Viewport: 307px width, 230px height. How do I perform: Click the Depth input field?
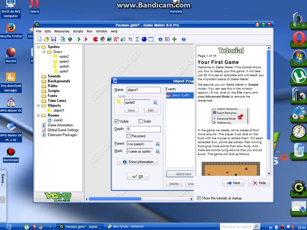(x=144, y=129)
